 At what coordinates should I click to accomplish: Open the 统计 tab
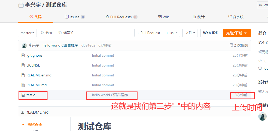click(199, 17)
